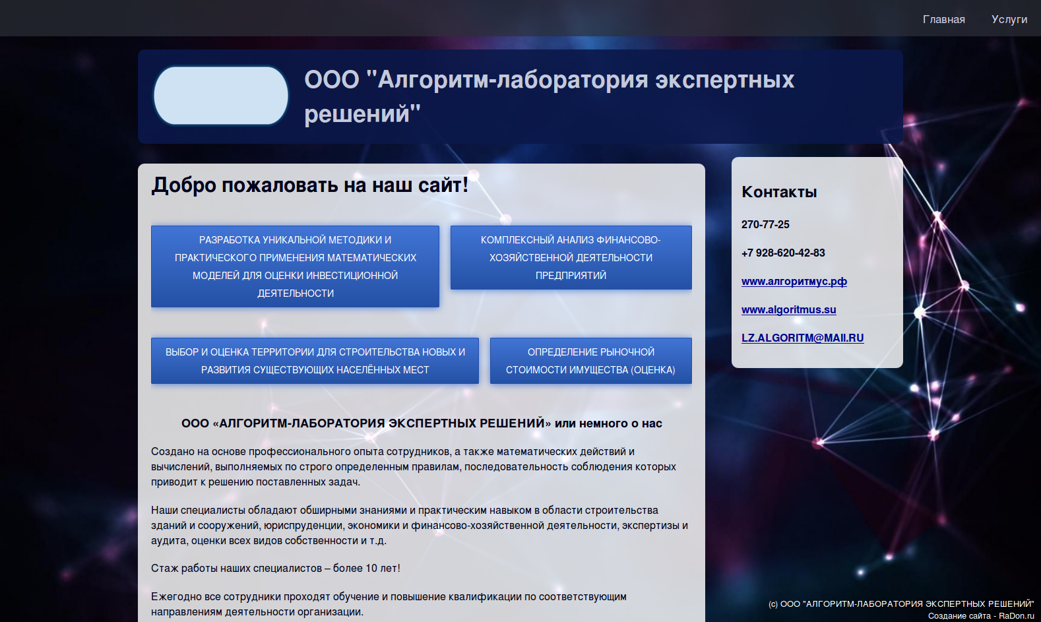Image resolution: width=1041 pixels, height=622 pixels.
Task: Click the light blue logo placeholder
Action: point(221,96)
